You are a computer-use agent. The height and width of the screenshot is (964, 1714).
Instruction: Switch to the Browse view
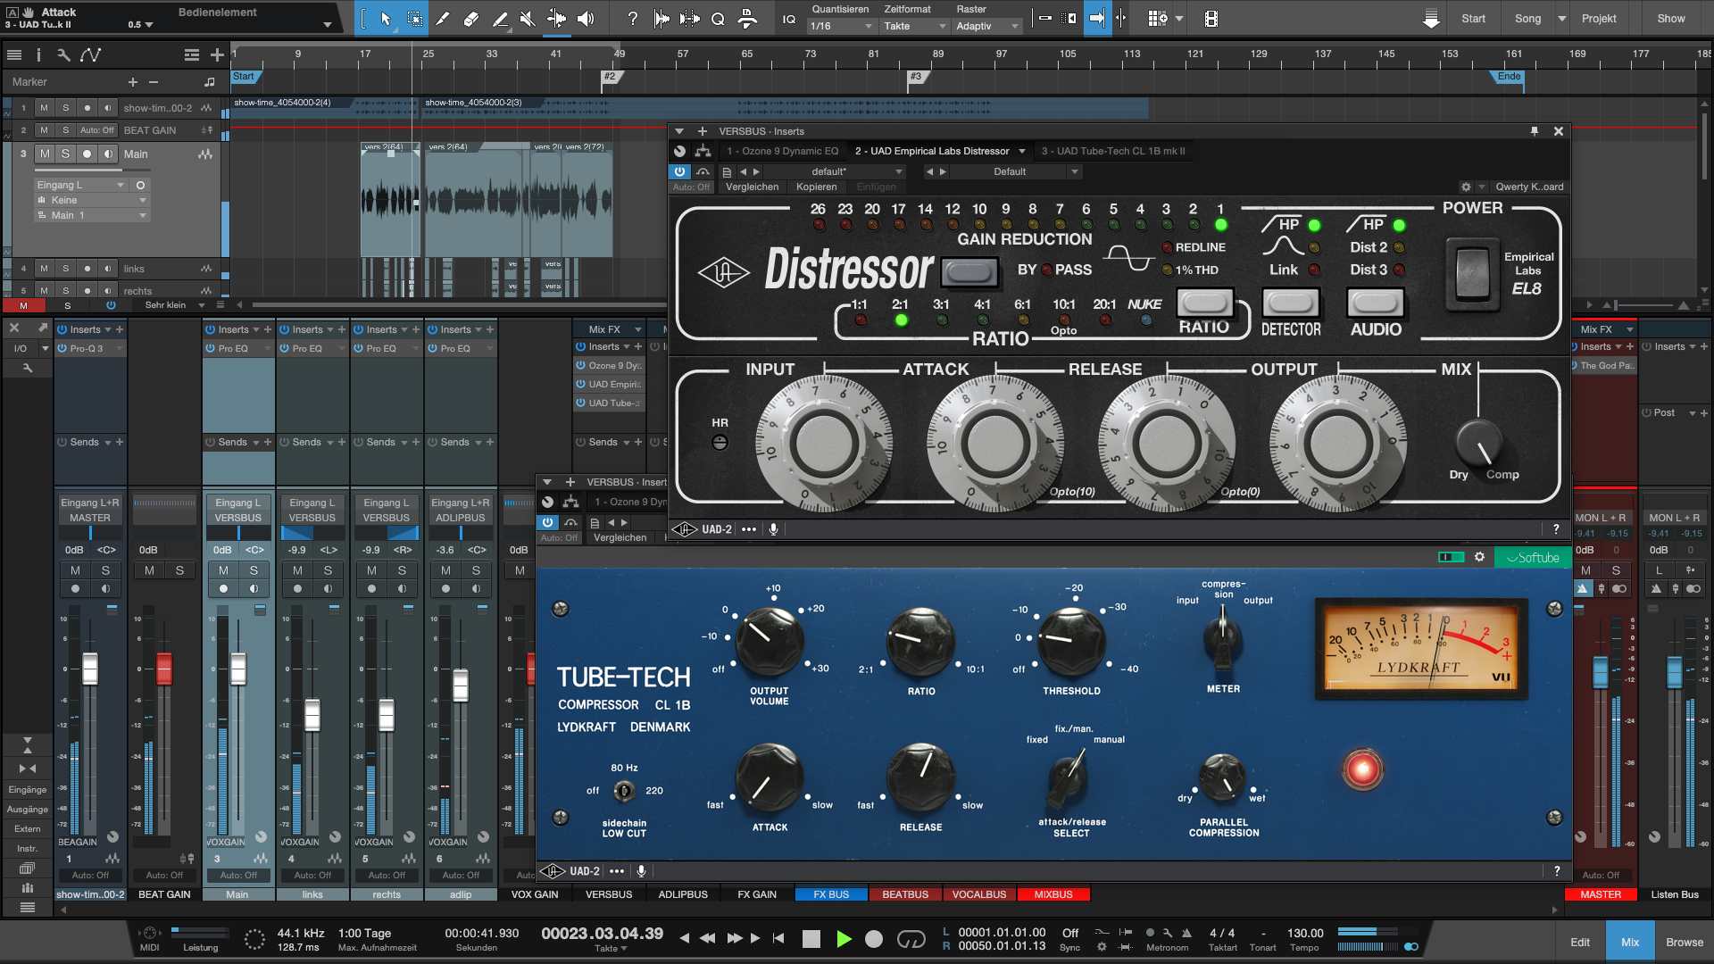[x=1685, y=942]
